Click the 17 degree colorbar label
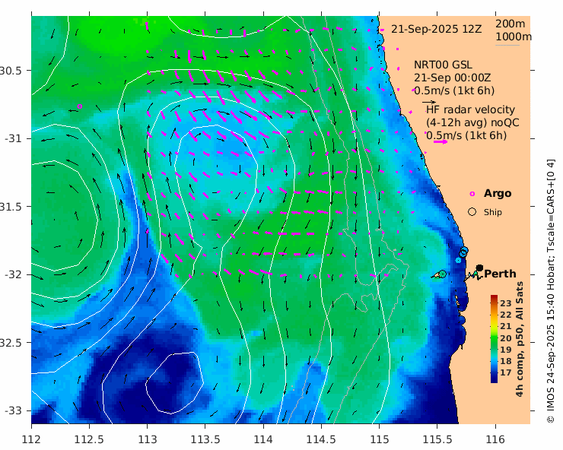This screenshot has height=450, width=563. pyautogui.click(x=505, y=372)
